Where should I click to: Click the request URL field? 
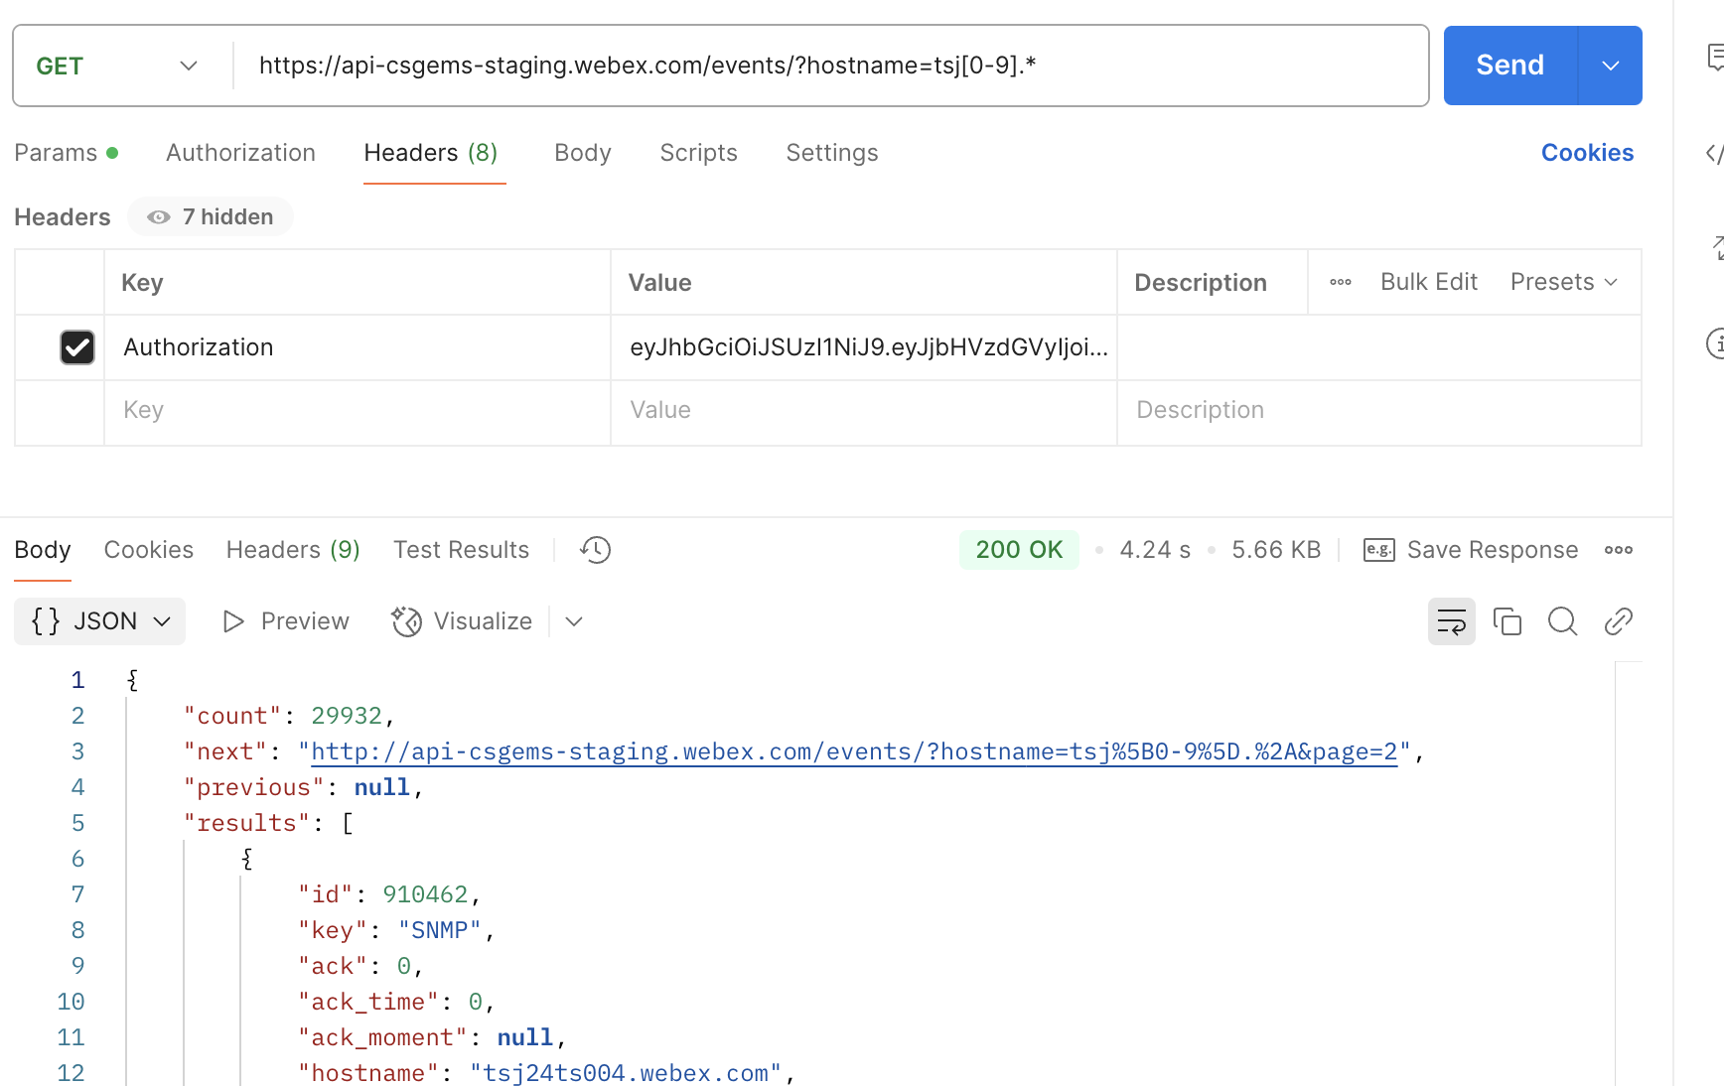(x=830, y=66)
